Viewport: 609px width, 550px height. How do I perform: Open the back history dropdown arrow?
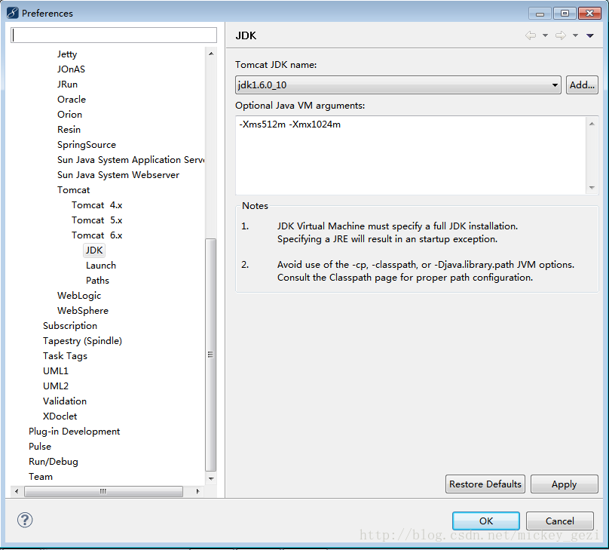(x=545, y=35)
